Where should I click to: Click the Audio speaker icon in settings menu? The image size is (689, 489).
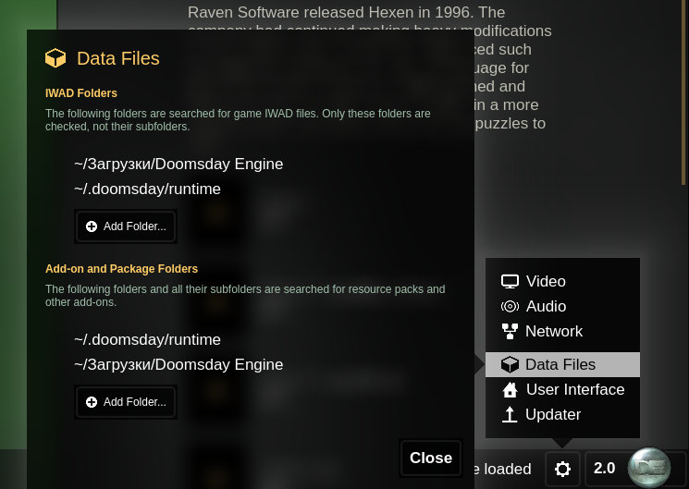pos(510,306)
